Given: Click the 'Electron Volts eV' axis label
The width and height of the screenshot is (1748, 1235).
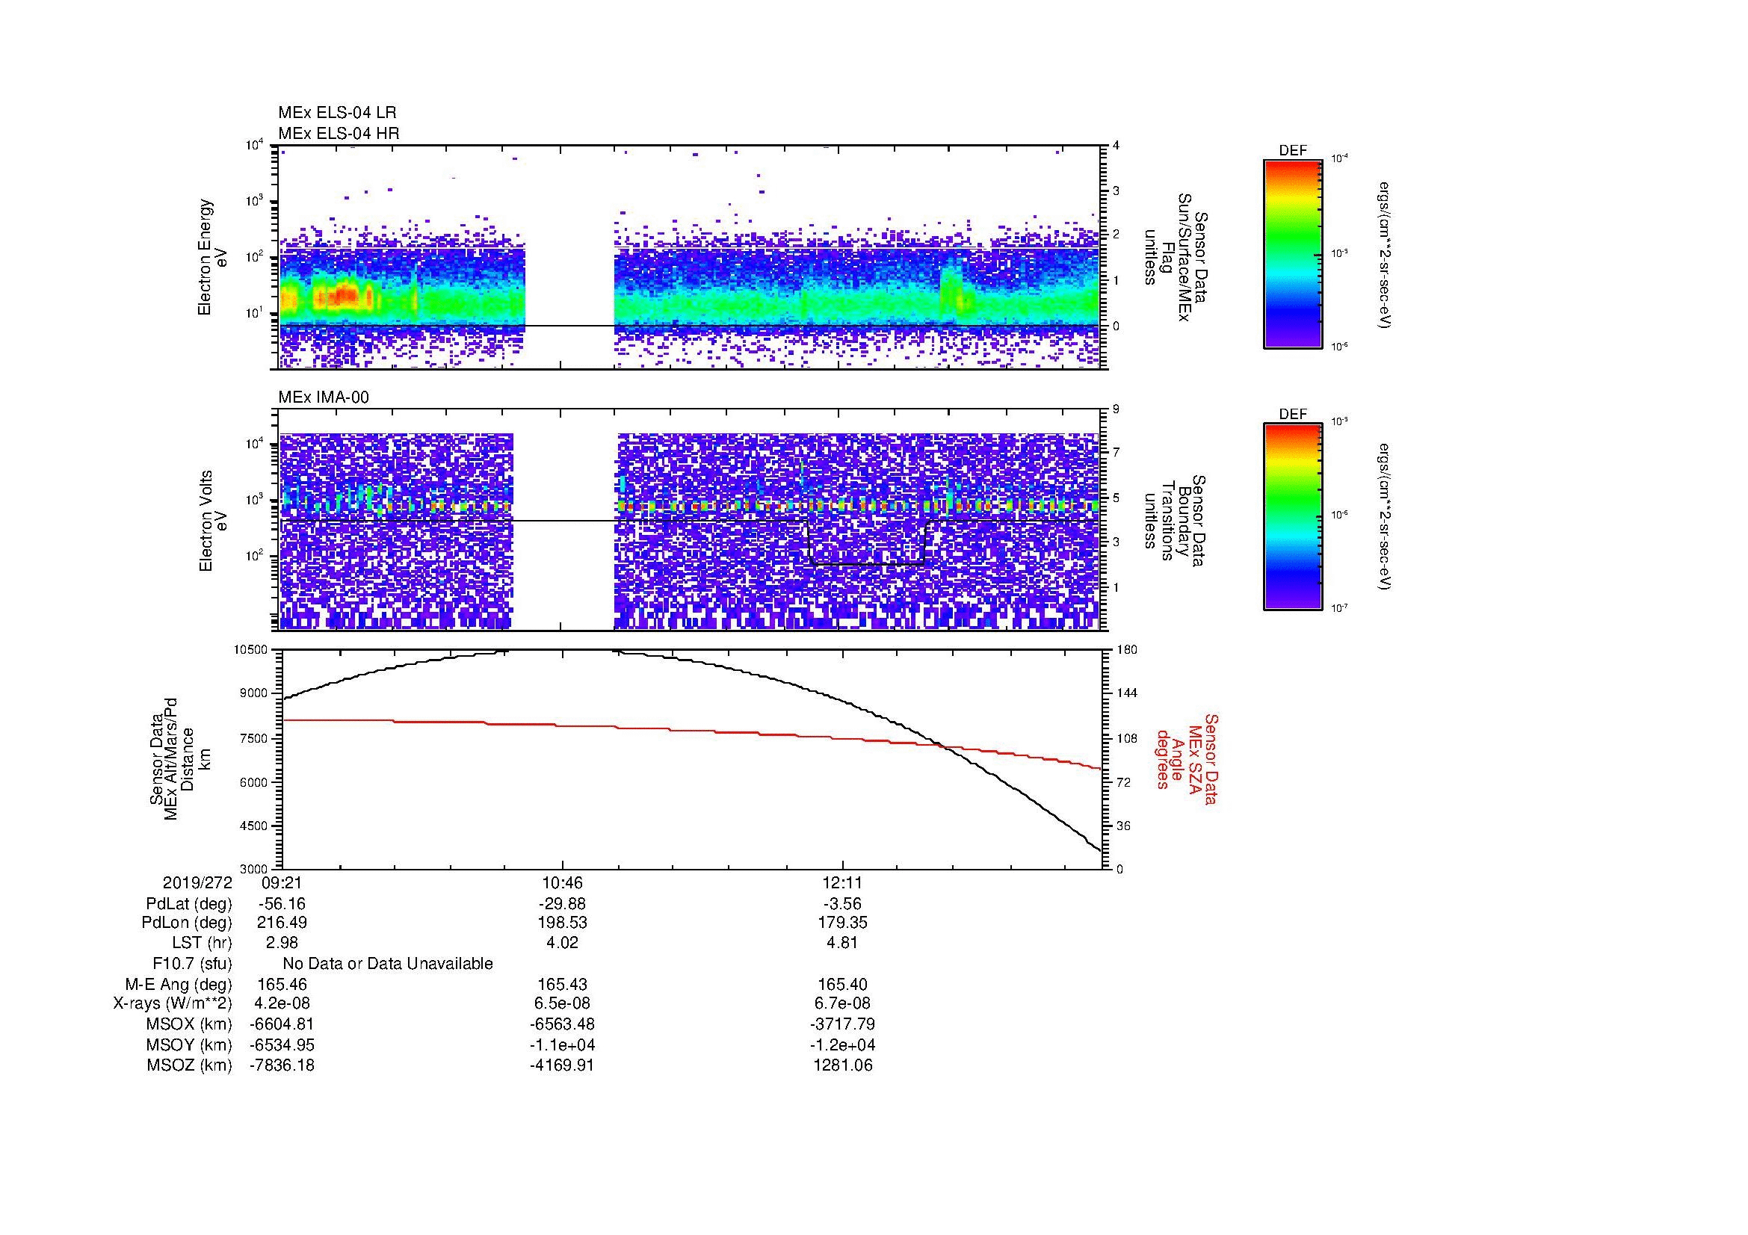Looking at the screenshot, I should coord(213,521).
